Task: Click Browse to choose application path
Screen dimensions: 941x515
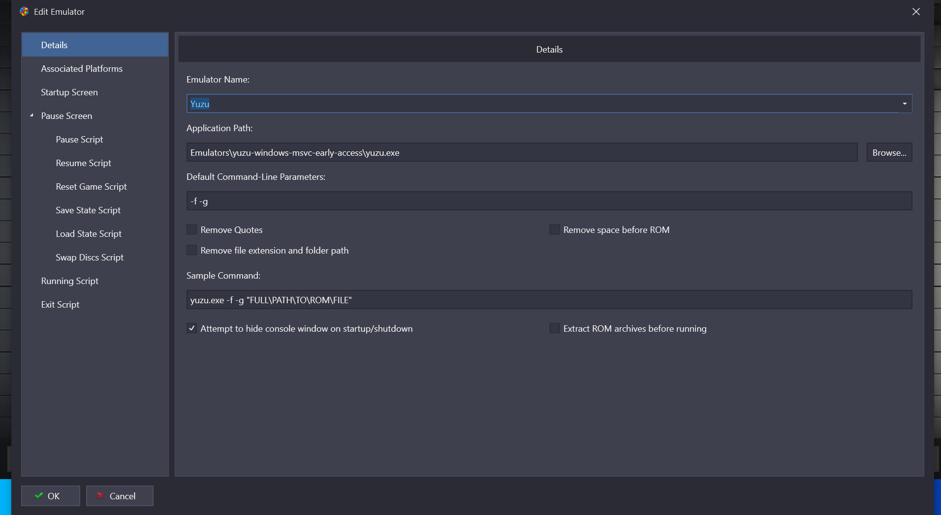Action: (x=889, y=152)
